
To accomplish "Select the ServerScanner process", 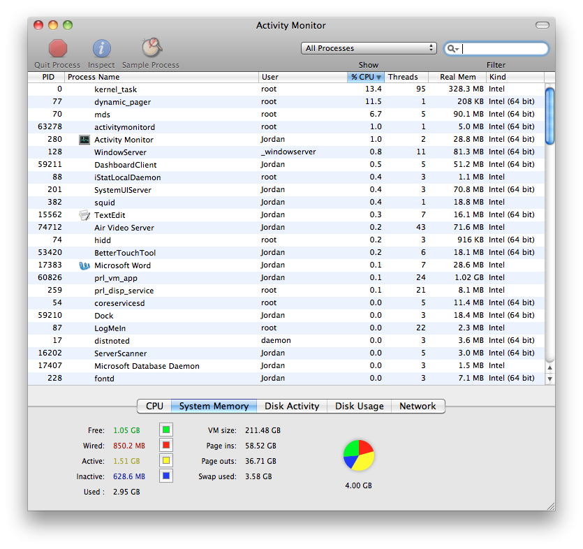I will [286, 353].
